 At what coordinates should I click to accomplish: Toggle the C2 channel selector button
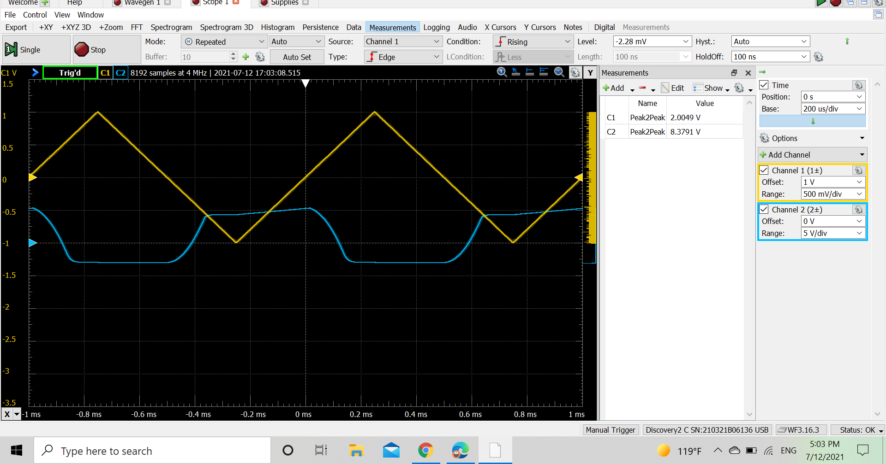pyautogui.click(x=120, y=72)
